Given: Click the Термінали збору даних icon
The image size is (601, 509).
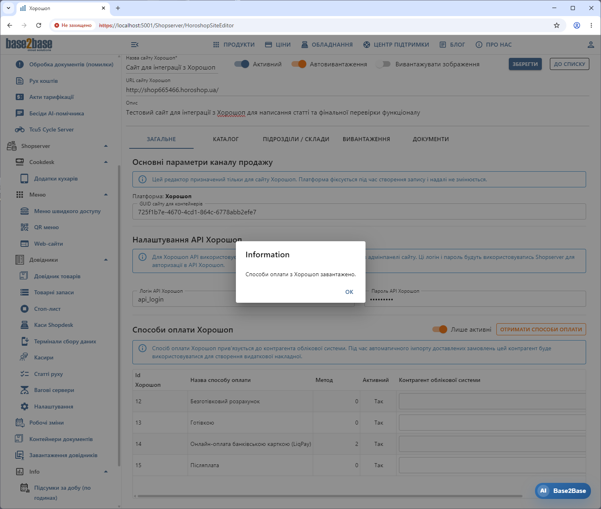Looking at the screenshot, I should tap(25, 341).
